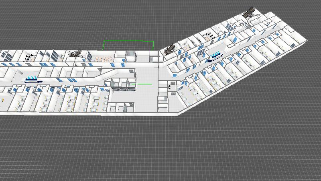Select the staircase in the left wing
This screenshot has width=321, height=181.
75,53
